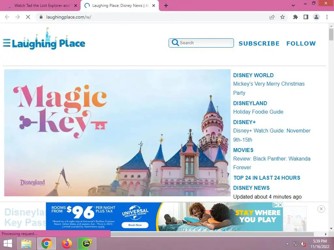The height and width of the screenshot is (250, 334).
Task: Open the 5:39 PM clock and date
Action: pyautogui.click(x=320, y=244)
